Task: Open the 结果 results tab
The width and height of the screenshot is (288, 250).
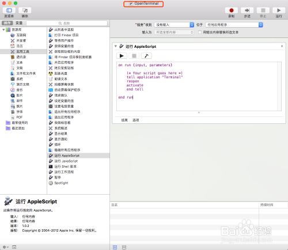Action: pyautogui.click(x=124, y=120)
